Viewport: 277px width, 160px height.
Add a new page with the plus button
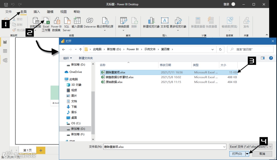pyautogui.click(x=41, y=151)
